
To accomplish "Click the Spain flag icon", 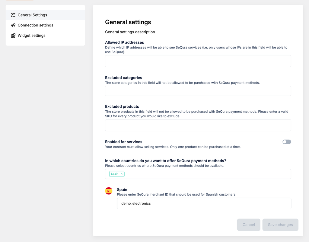I will pos(109,191).
